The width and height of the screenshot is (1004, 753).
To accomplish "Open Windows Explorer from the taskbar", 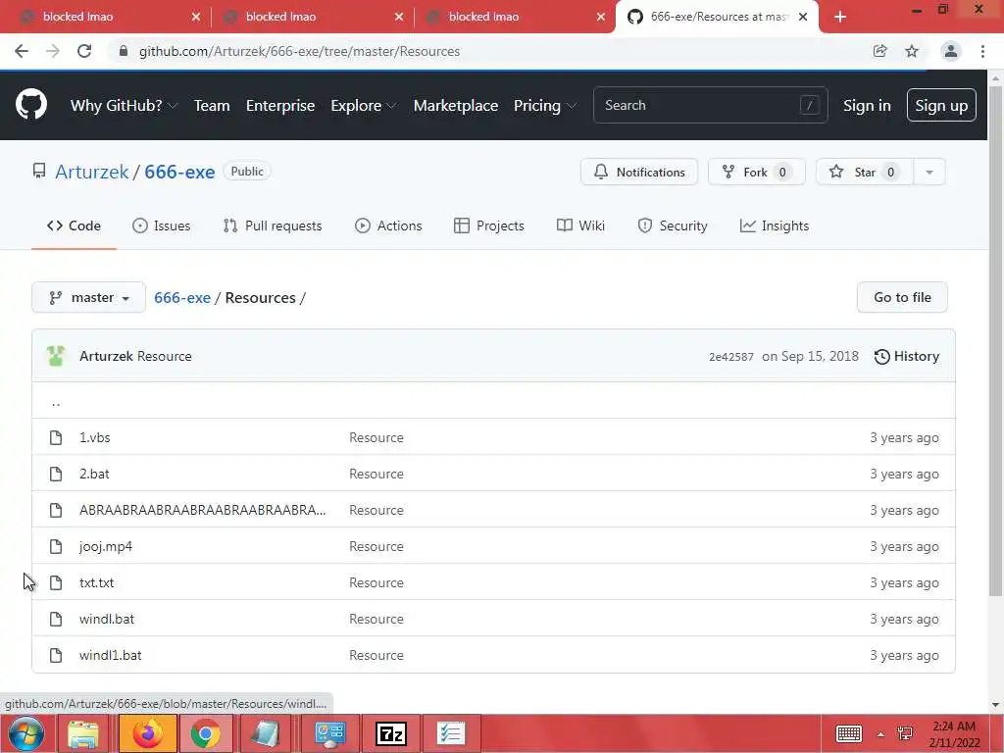I will (84, 733).
